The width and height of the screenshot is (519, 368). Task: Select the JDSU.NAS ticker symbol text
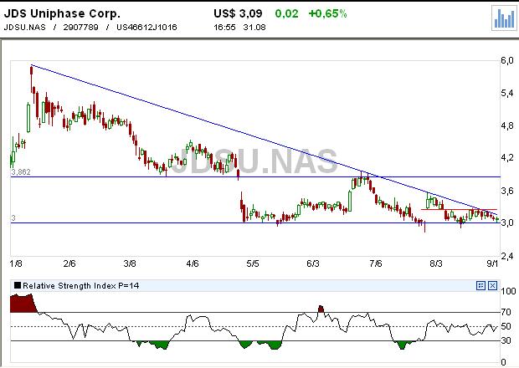pos(25,27)
